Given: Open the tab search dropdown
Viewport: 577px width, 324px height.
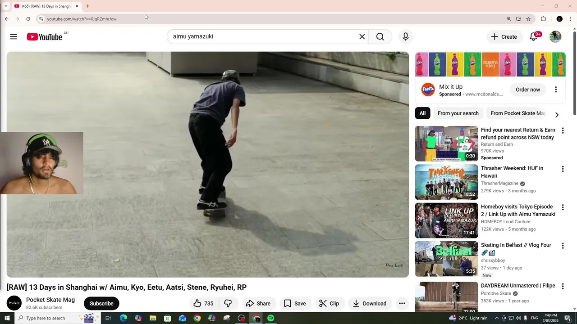Looking at the screenshot, I should click(6, 6).
